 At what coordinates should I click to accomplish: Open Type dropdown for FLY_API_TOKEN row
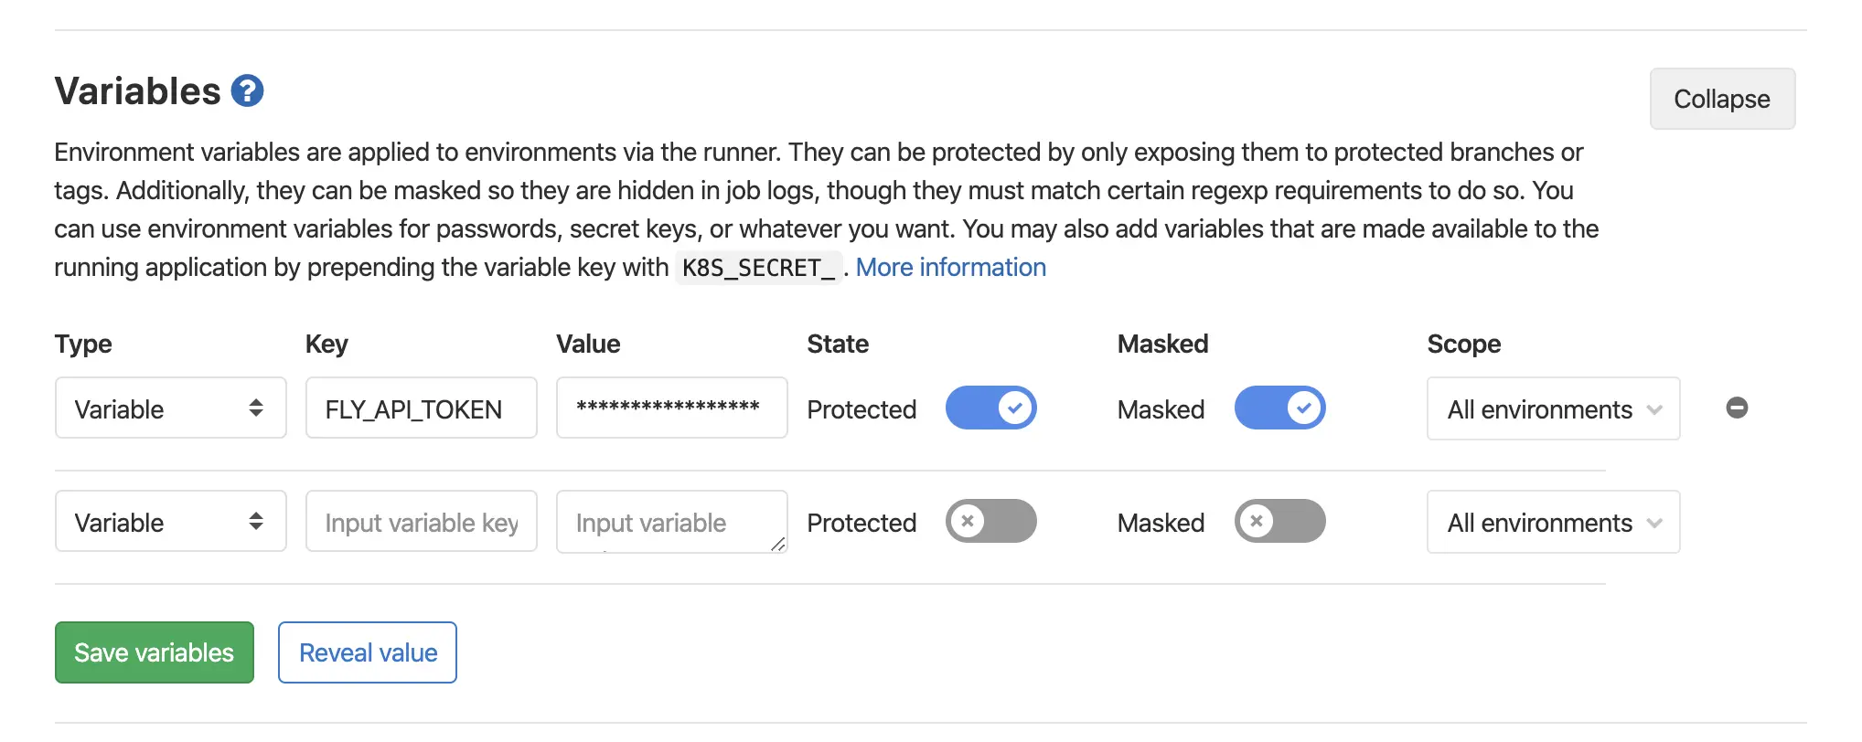pos(170,408)
